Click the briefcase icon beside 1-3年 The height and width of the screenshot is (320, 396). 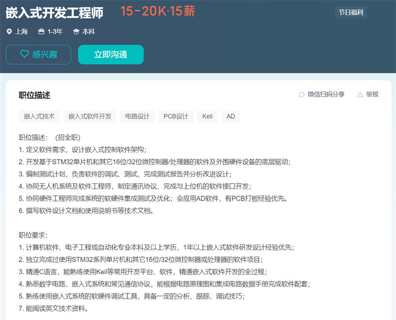click(41, 32)
